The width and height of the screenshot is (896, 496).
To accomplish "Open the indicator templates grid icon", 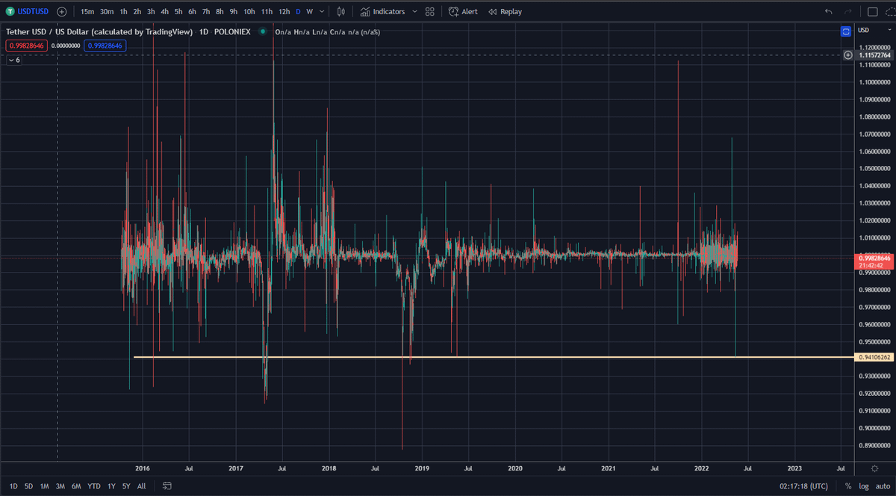I will tap(429, 12).
